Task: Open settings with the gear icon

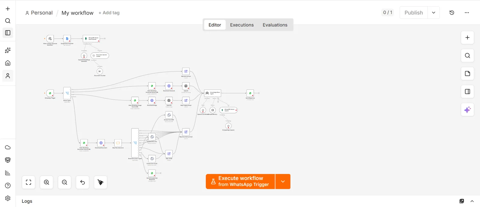Action: click(8, 198)
